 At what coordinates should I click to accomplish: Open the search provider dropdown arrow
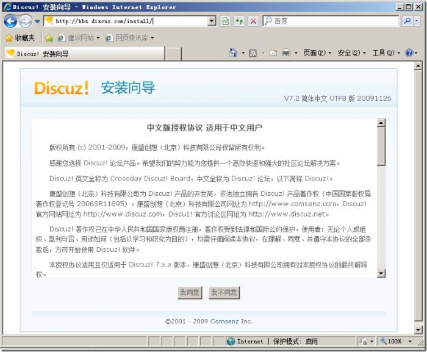tap(417, 21)
